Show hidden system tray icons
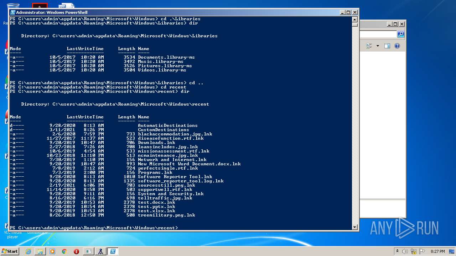This screenshot has width=456, height=256. pyautogui.click(x=397, y=251)
